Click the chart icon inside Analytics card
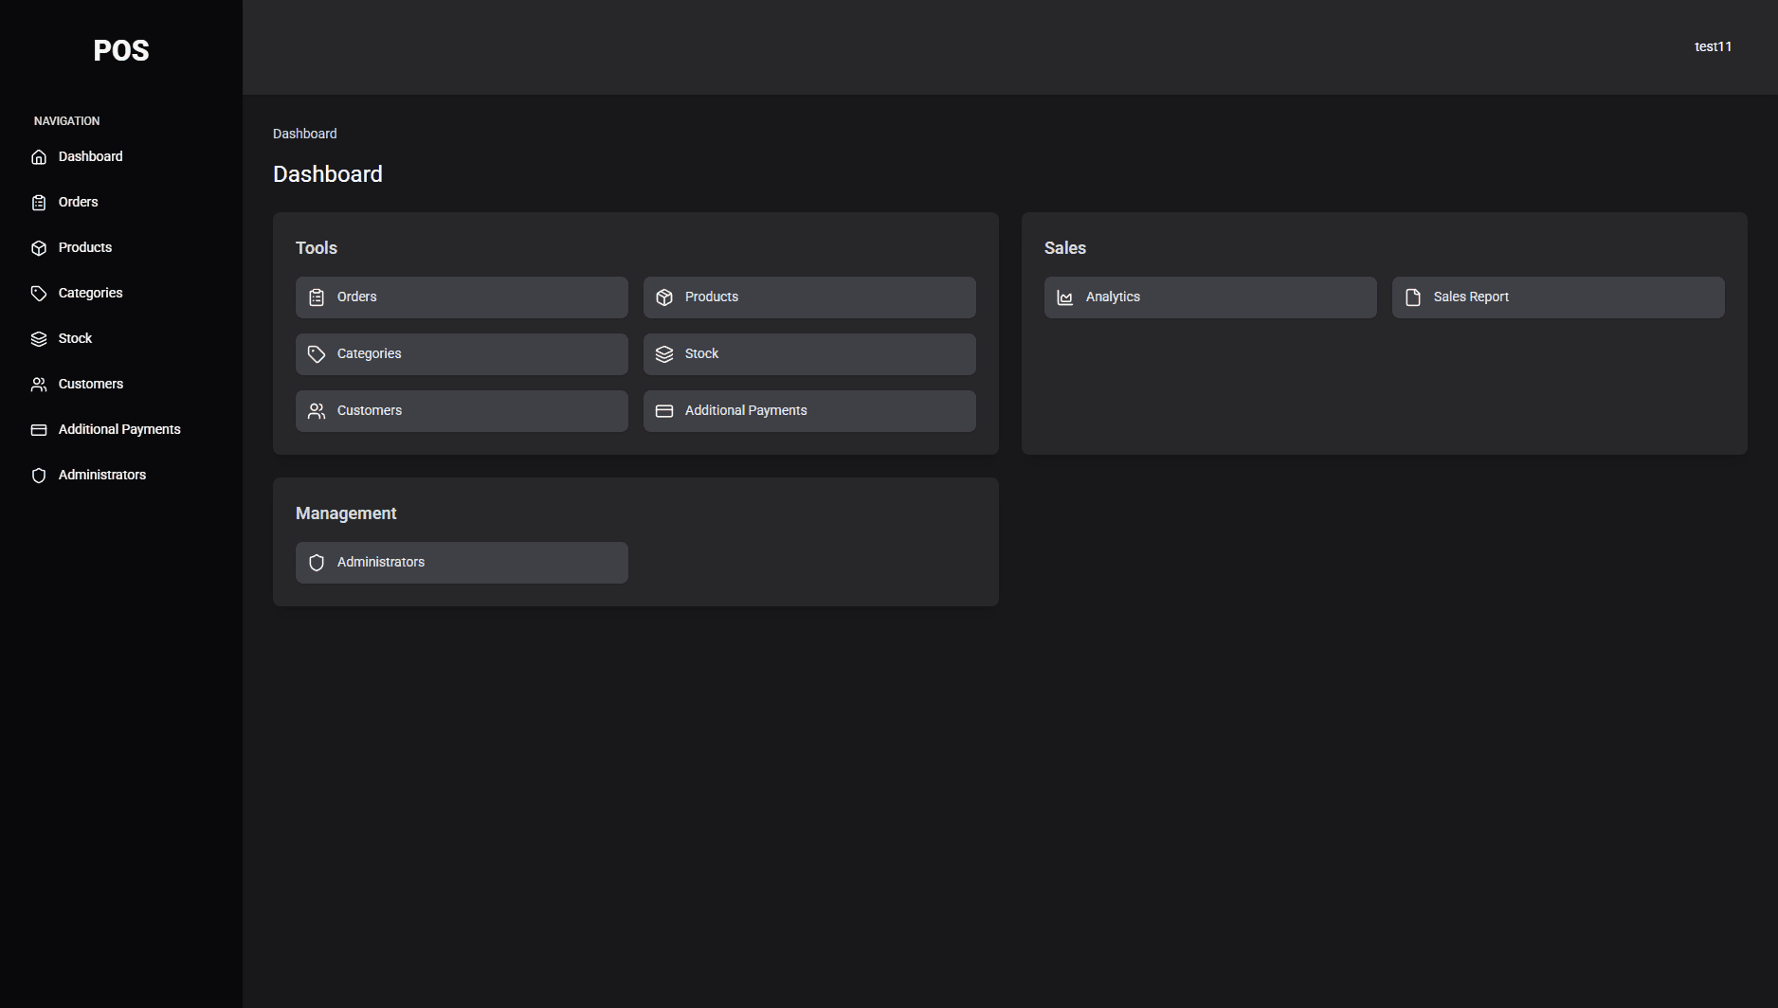This screenshot has width=1778, height=1008. (x=1064, y=297)
